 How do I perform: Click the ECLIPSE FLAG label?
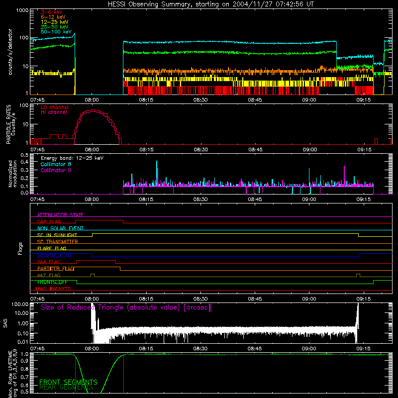(x=54, y=255)
